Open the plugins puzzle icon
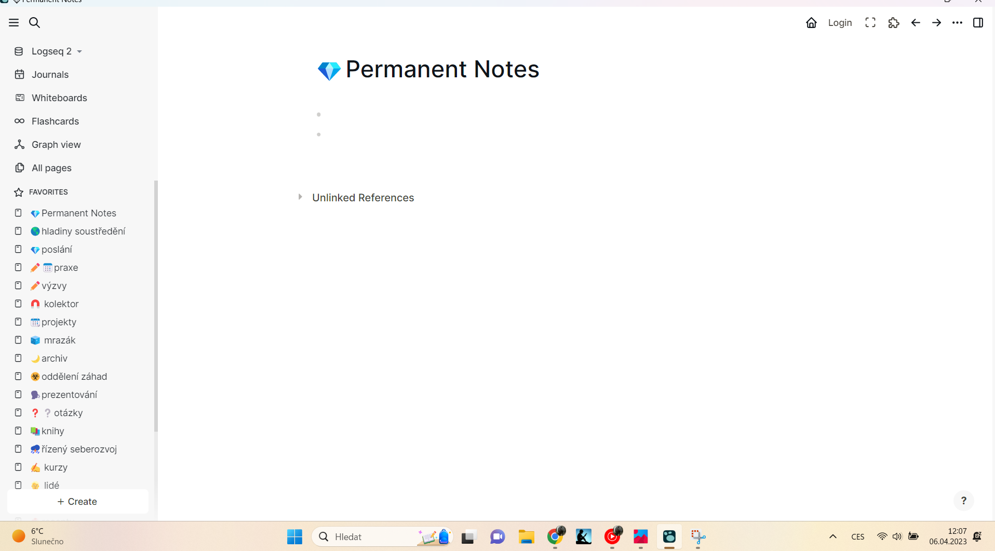The image size is (995, 551). tap(894, 23)
